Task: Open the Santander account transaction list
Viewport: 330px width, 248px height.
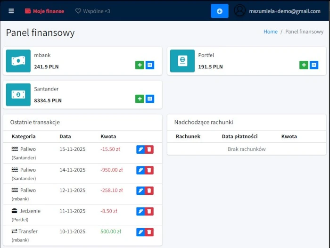Action: (x=150, y=99)
